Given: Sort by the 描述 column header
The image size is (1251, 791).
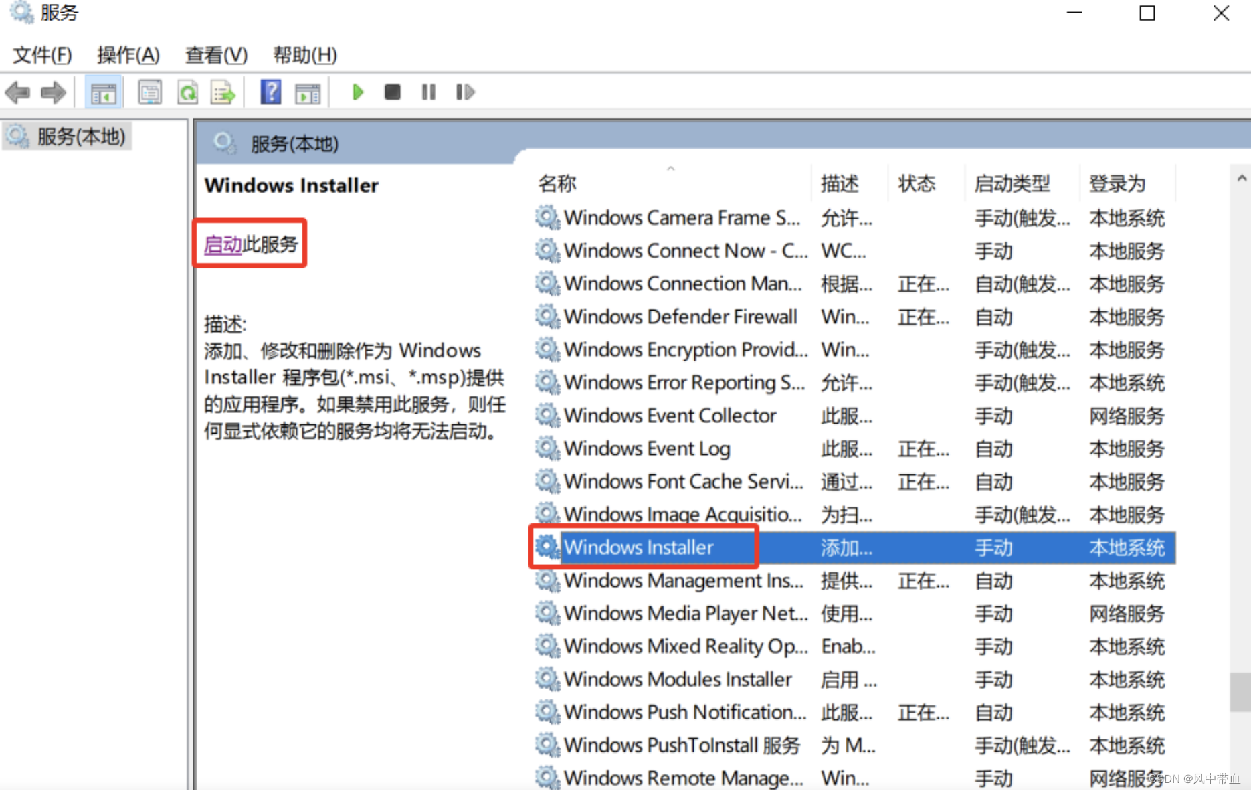Looking at the screenshot, I should point(840,183).
